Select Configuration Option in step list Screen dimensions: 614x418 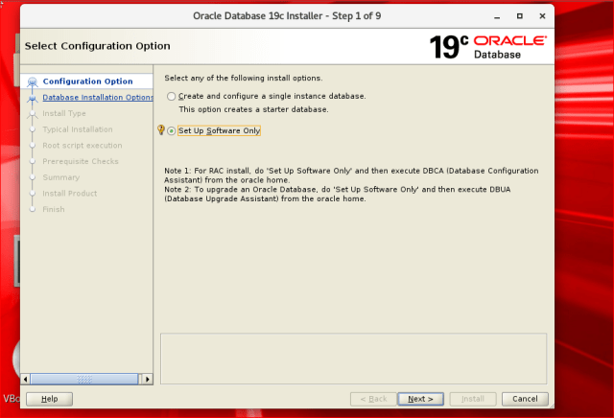[87, 81]
